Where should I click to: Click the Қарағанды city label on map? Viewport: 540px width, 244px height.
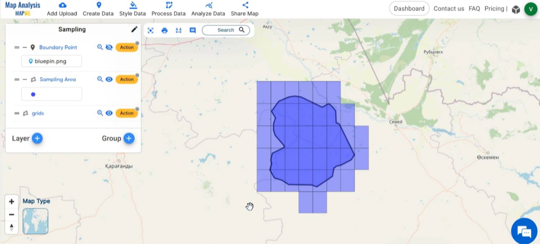[119, 166]
